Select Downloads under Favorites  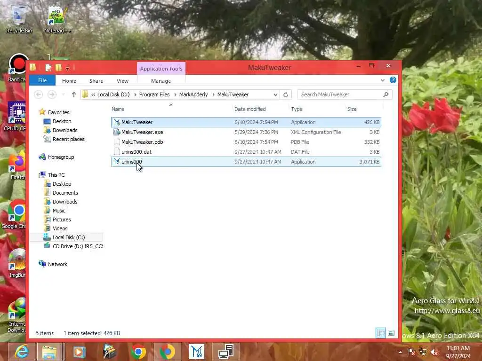coord(61,130)
